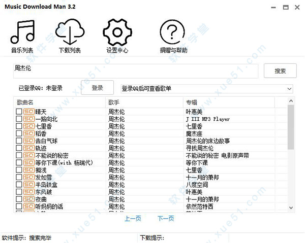
Task: Click the album cell 依然范特西
Action: tap(199, 206)
